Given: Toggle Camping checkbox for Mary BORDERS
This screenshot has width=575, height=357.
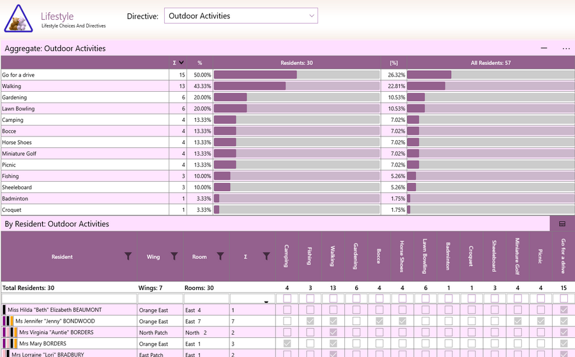Looking at the screenshot, I should [287, 344].
